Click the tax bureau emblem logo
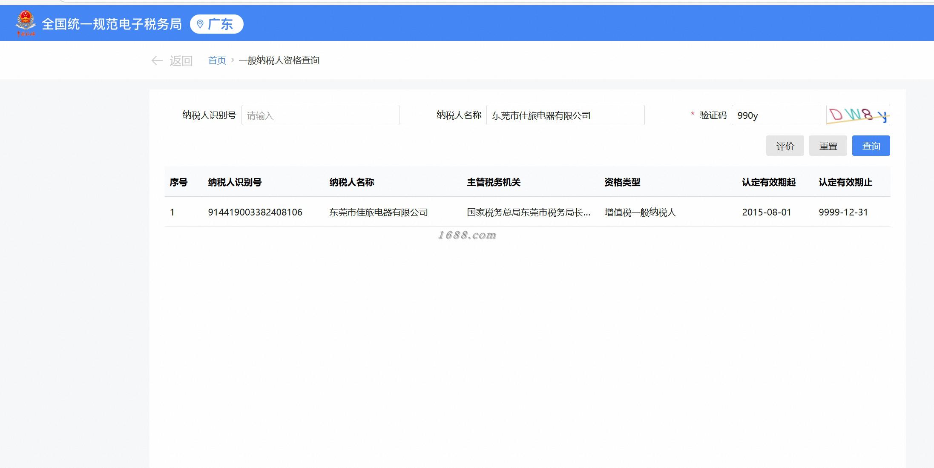The image size is (934, 468). tap(26, 23)
